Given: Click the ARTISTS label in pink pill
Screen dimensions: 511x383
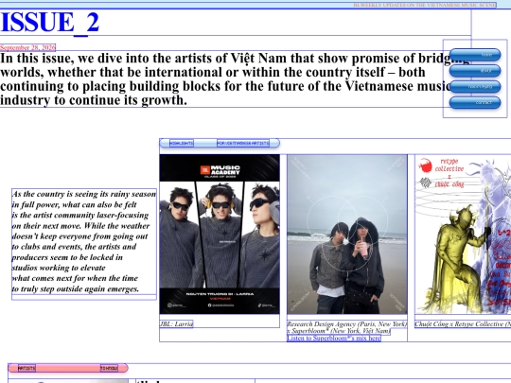Looking at the screenshot, I should (26, 368).
